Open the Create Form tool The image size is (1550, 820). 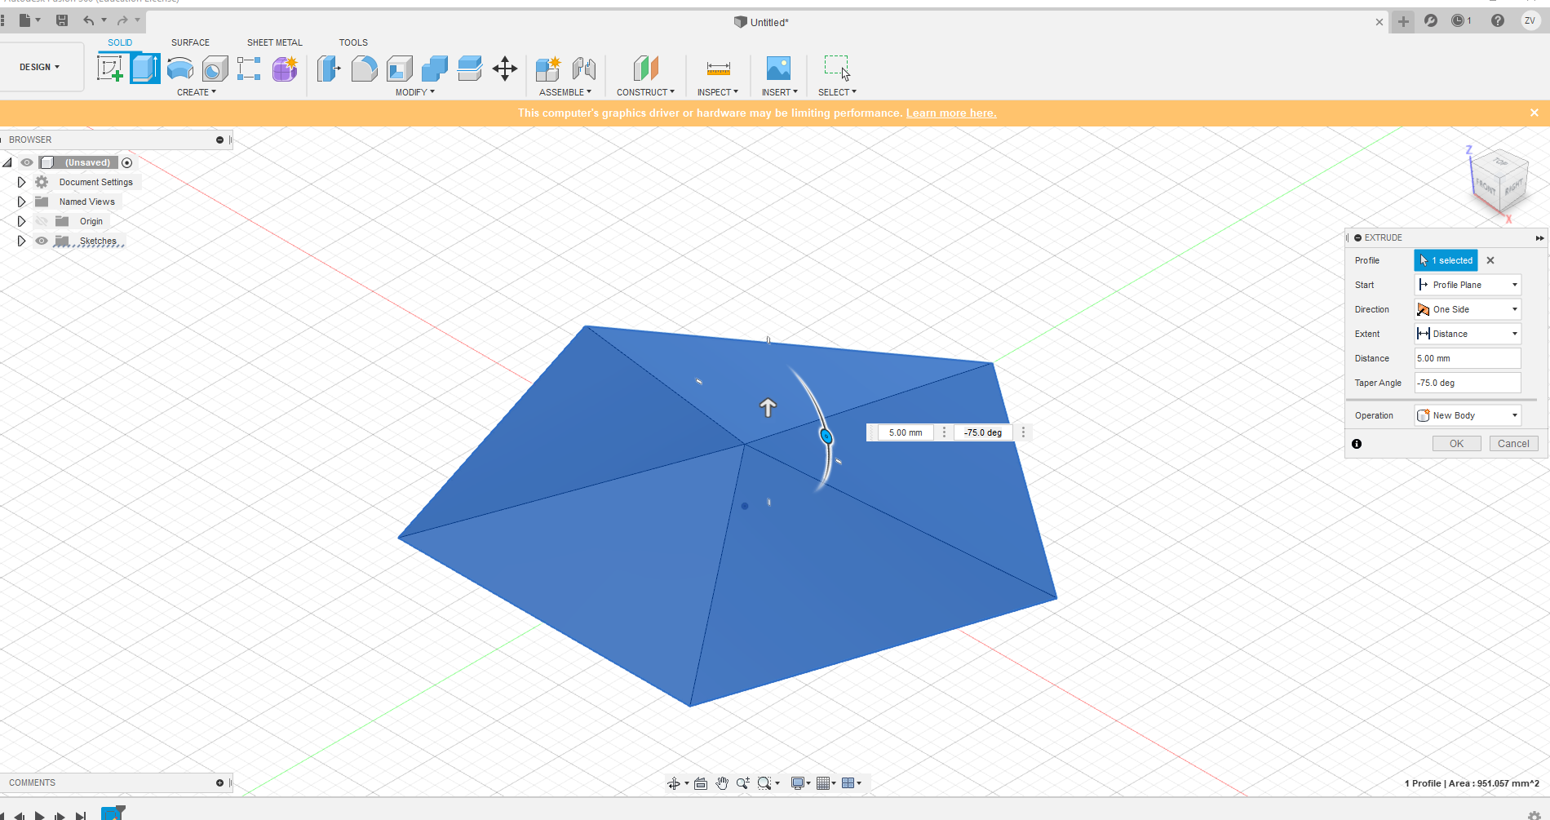point(285,69)
